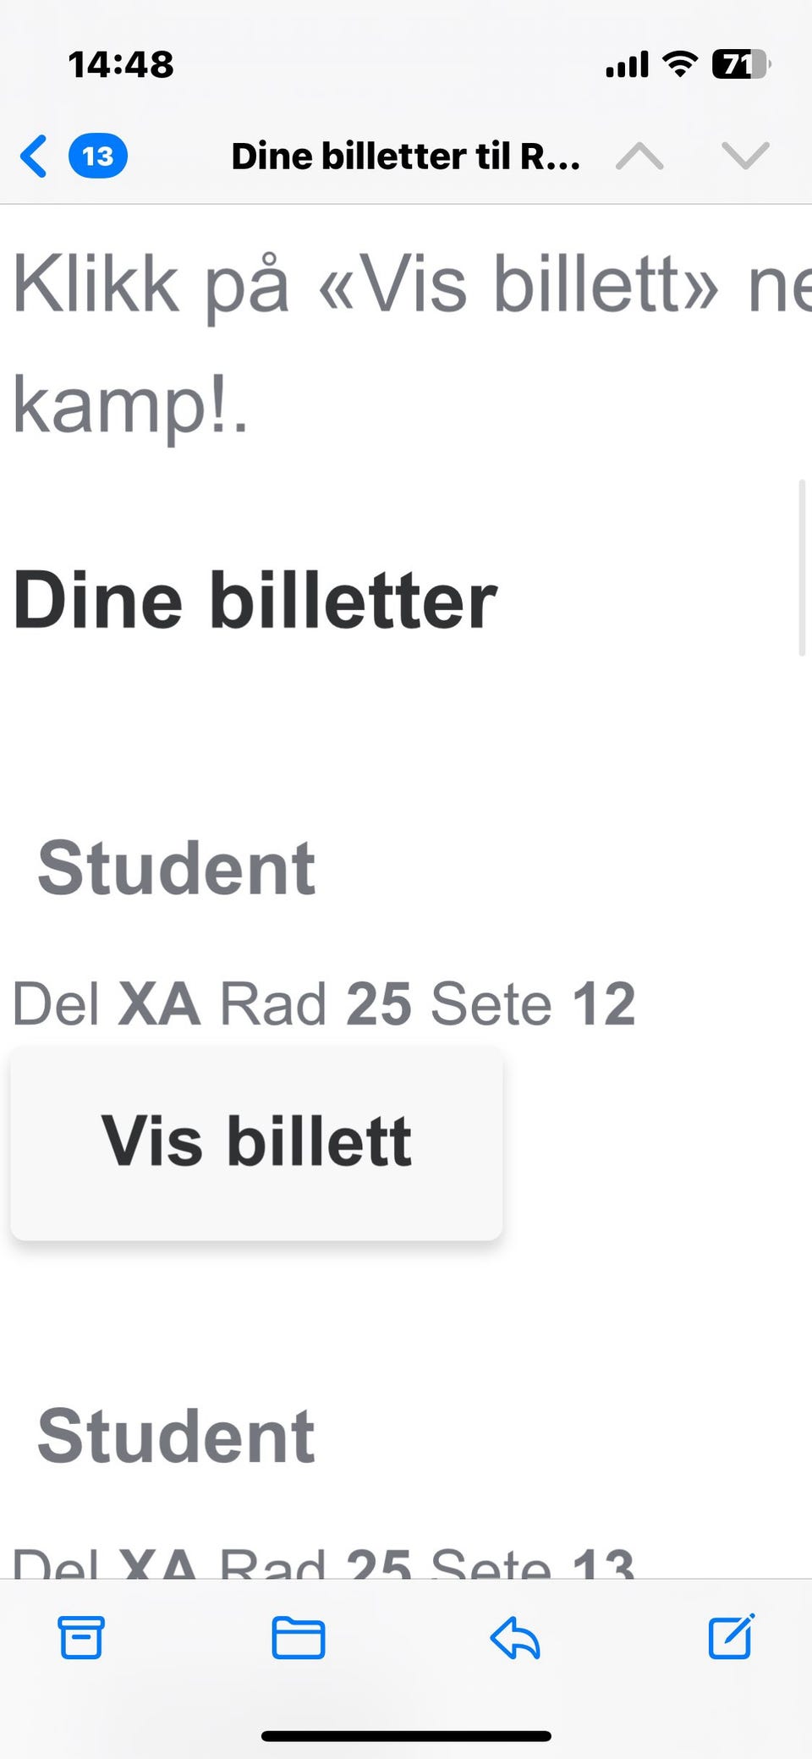Tap the vertical scroll indicator

[802, 567]
